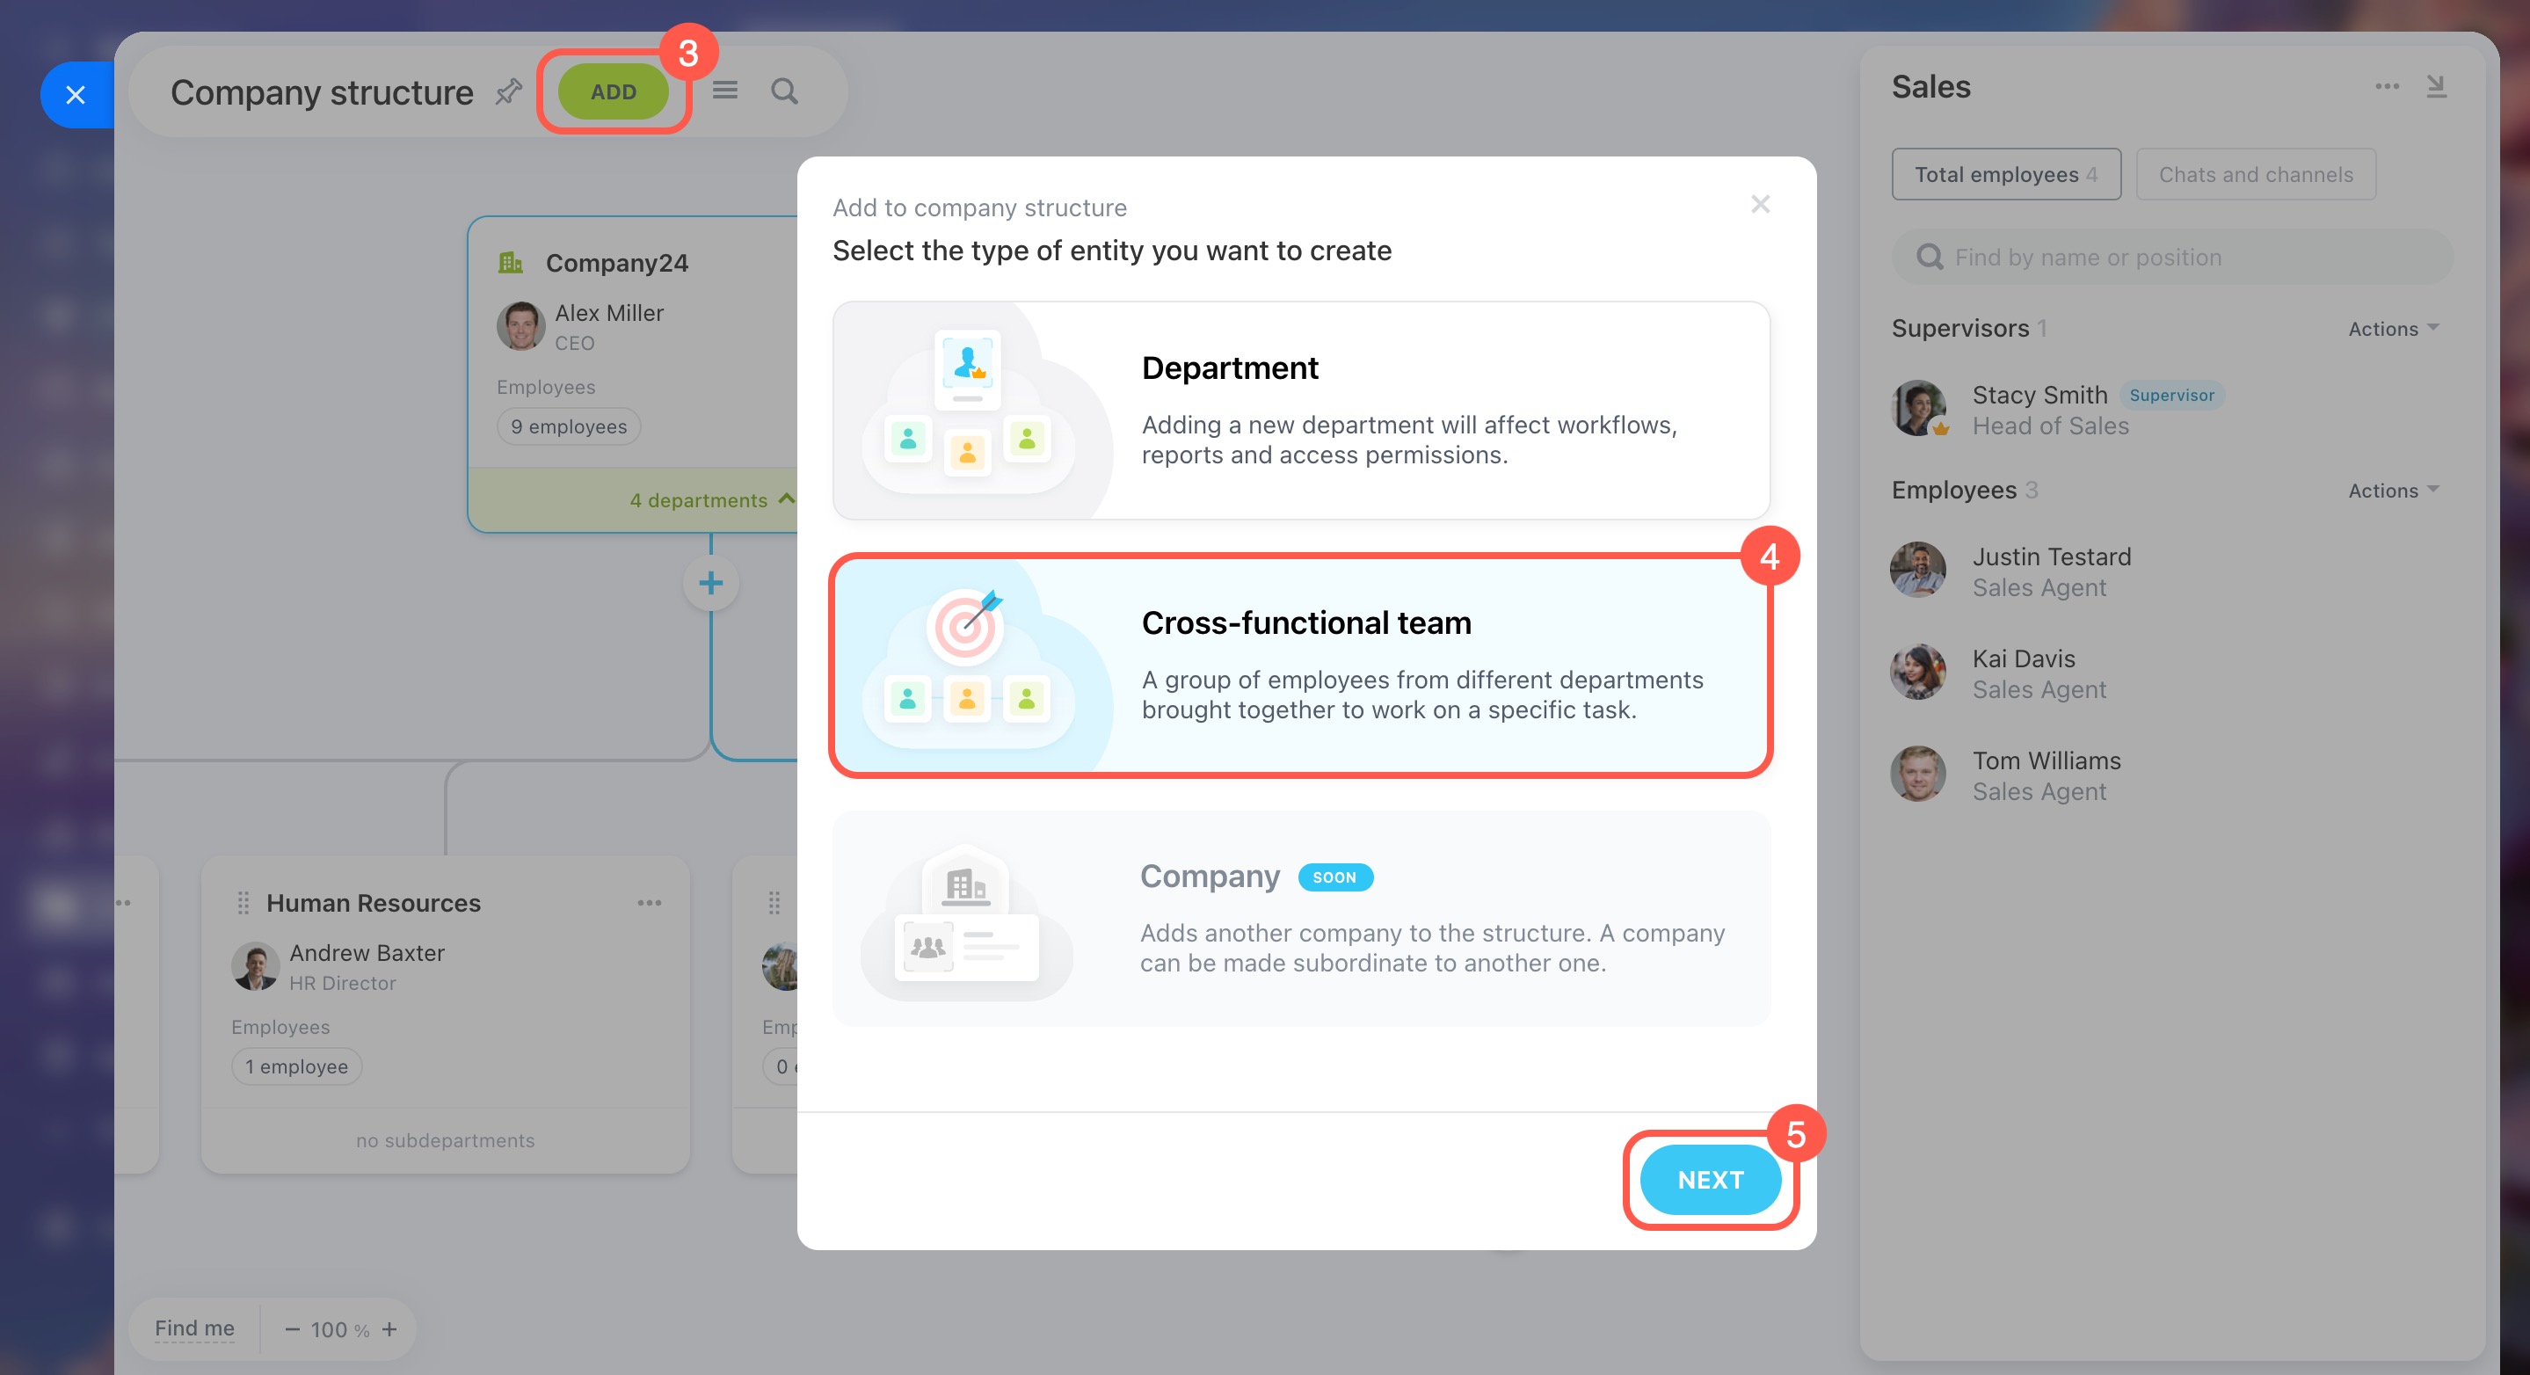Select the Cross-functional team option
The image size is (2530, 1375).
(1301, 666)
